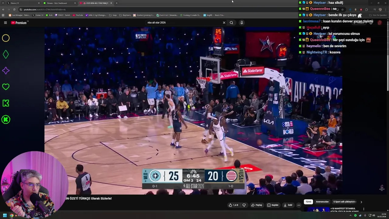The width and height of the screenshot is (389, 219).
Task: Click the purple star overlay icon
Action: tap(6, 71)
